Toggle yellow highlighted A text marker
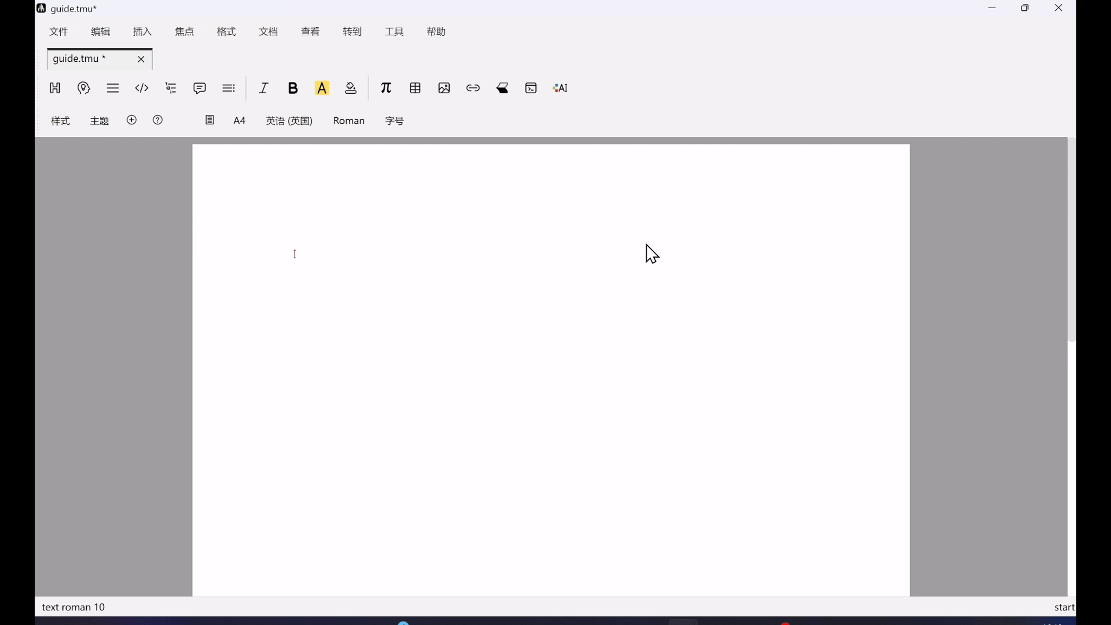Image resolution: width=1111 pixels, height=625 pixels. pyautogui.click(x=322, y=88)
